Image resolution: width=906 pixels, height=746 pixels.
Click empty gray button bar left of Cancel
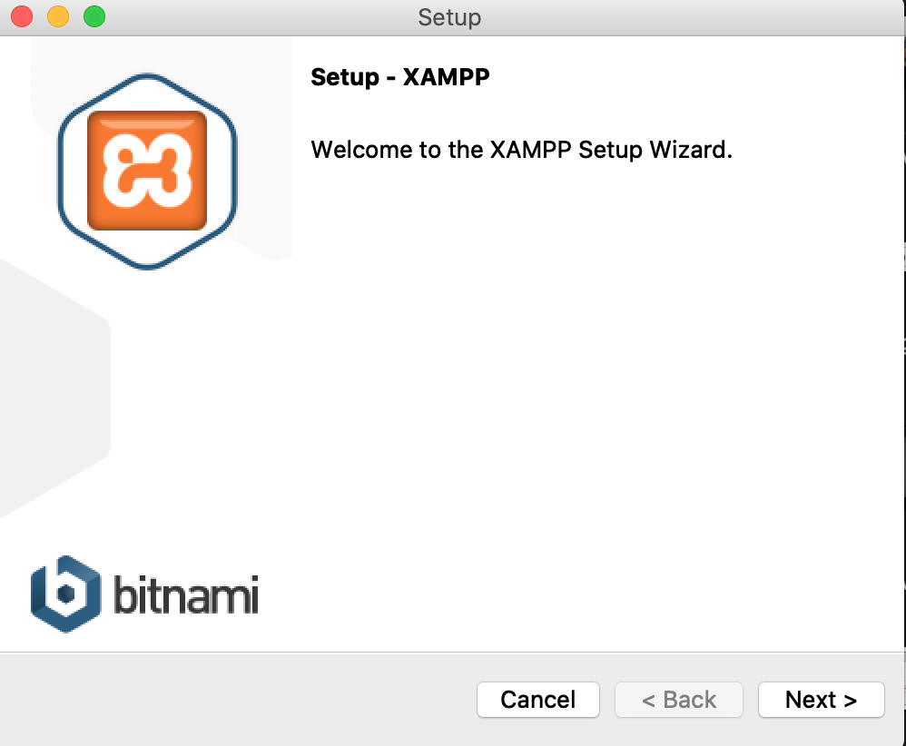pyautogui.click(x=231, y=699)
